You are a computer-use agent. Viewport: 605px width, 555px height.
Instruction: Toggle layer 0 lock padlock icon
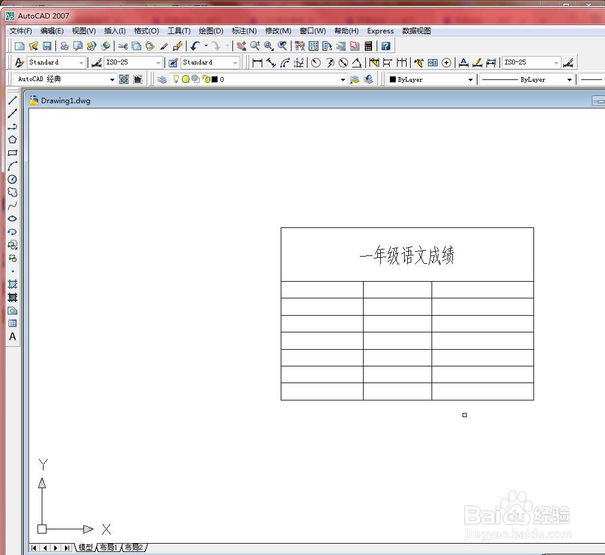coord(206,79)
